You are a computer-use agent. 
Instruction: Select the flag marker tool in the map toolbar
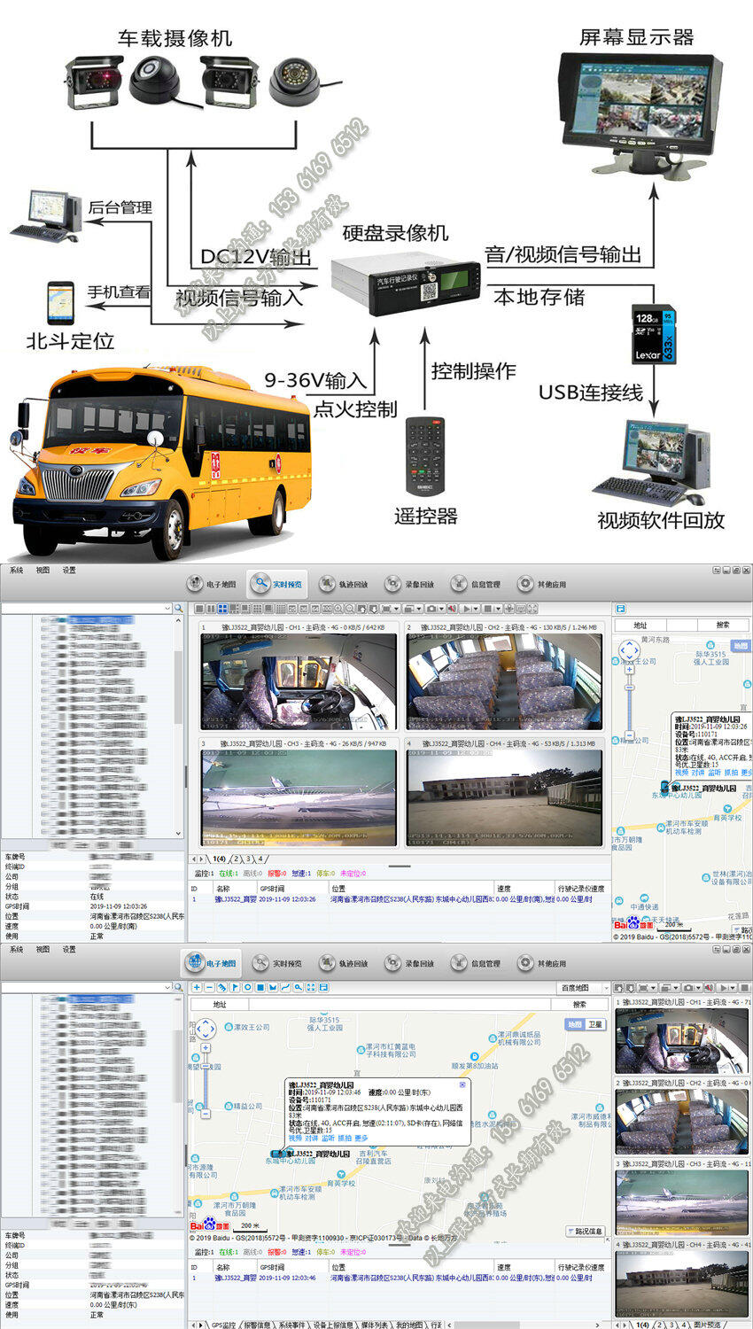tap(235, 987)
